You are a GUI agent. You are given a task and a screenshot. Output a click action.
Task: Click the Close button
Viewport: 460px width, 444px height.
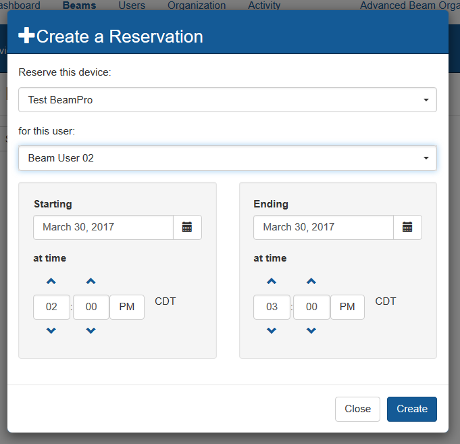point(357,409)
